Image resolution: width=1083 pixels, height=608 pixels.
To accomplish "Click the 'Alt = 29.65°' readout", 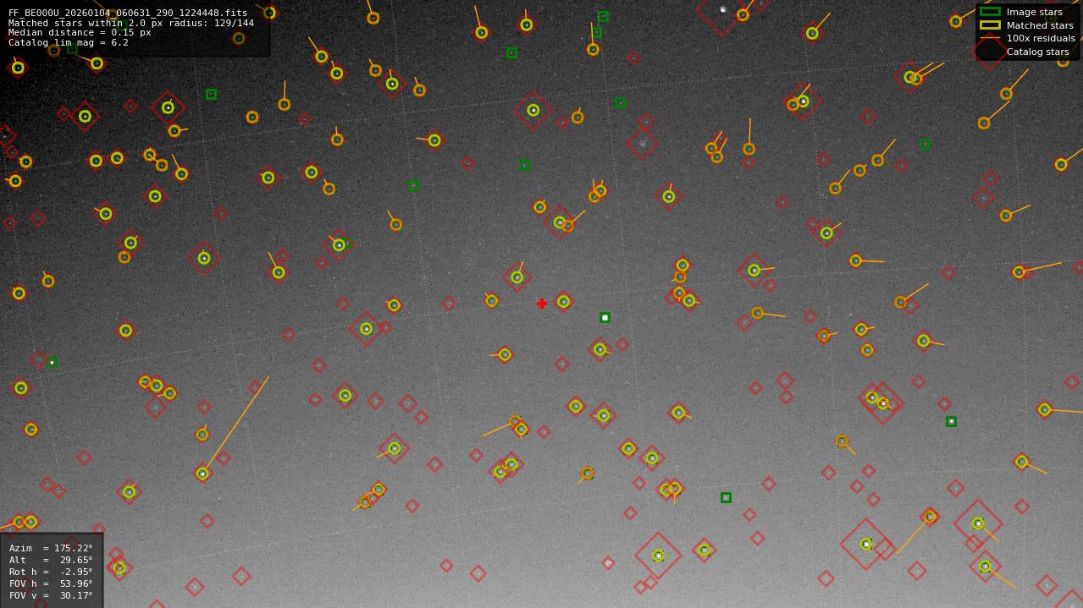I will pyautogui.click(x=51, y=560).
